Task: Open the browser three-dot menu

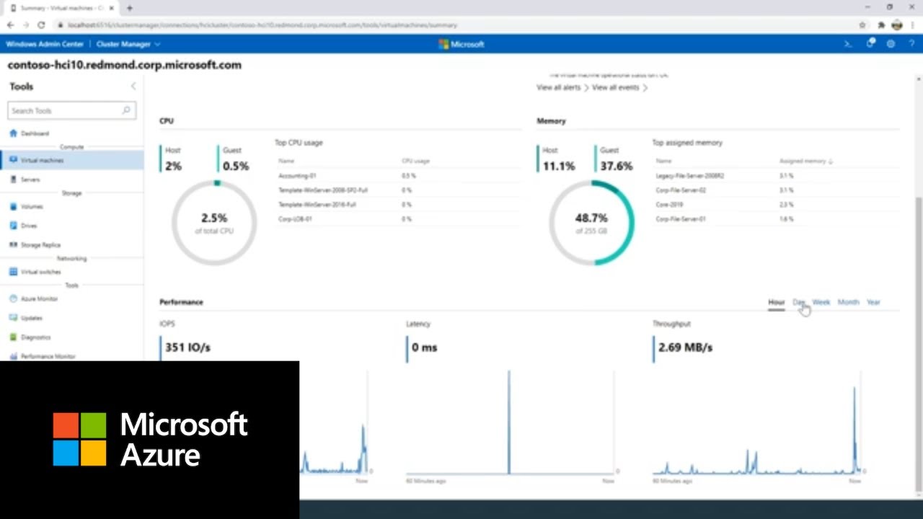Action: coord(913,25)
